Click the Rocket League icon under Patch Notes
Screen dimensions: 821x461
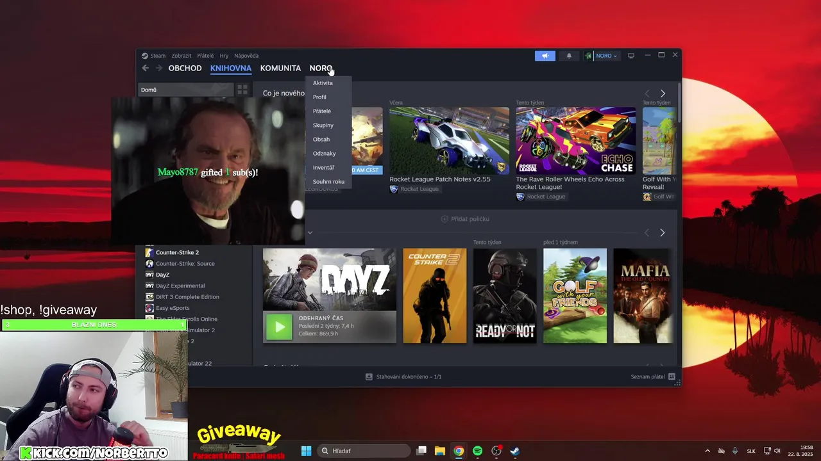(x=394, y=189)
